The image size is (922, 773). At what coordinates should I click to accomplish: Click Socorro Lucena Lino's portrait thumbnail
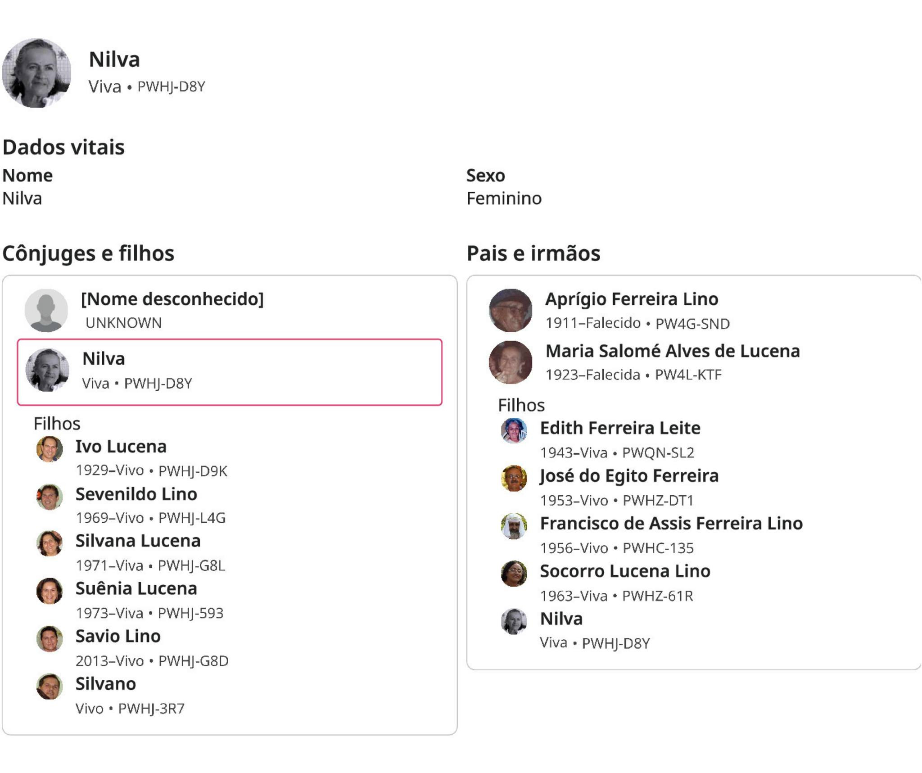point(514,574)
